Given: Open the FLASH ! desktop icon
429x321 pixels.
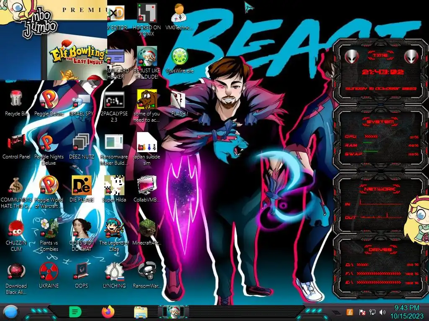Looking at the screenshot, I should [x=179, y=104].
